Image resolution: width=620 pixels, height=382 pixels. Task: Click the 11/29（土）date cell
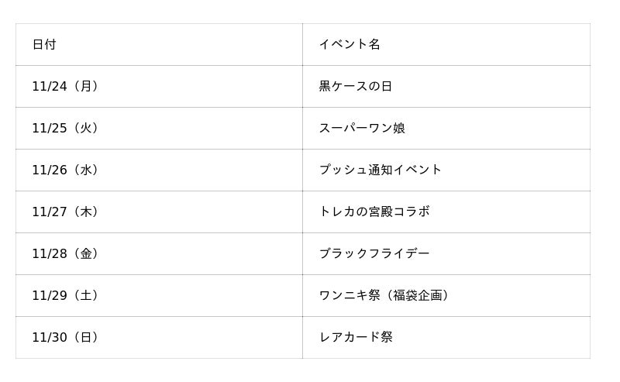click(66, 296)
